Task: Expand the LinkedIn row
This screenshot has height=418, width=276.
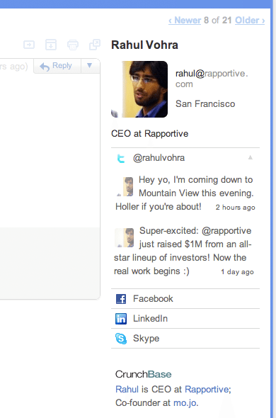Action: point(185,319)
